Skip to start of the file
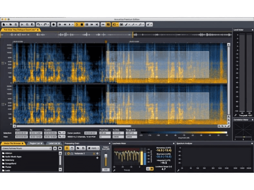Screen dimensions: 254x190 60,24
